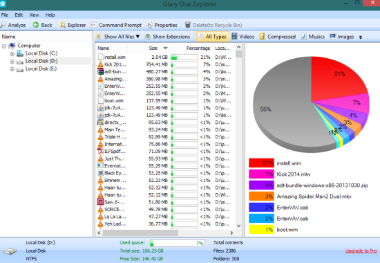Sort by Location column header
380x263 pixels.
[x=222, y=48]
